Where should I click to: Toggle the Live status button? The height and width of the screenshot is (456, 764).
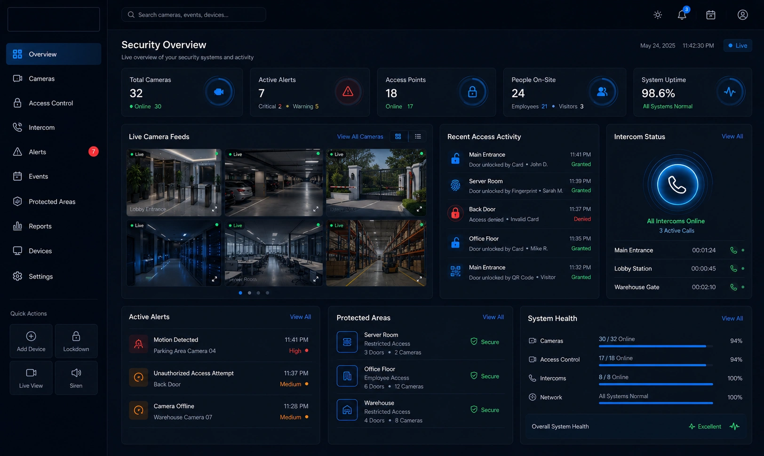pyautogui.click(x=738, y=46)
